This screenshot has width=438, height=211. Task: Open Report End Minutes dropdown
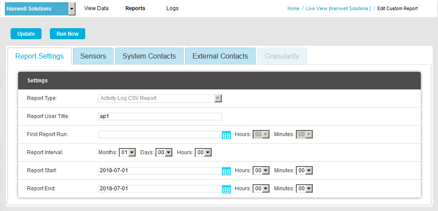coord(305,189)
